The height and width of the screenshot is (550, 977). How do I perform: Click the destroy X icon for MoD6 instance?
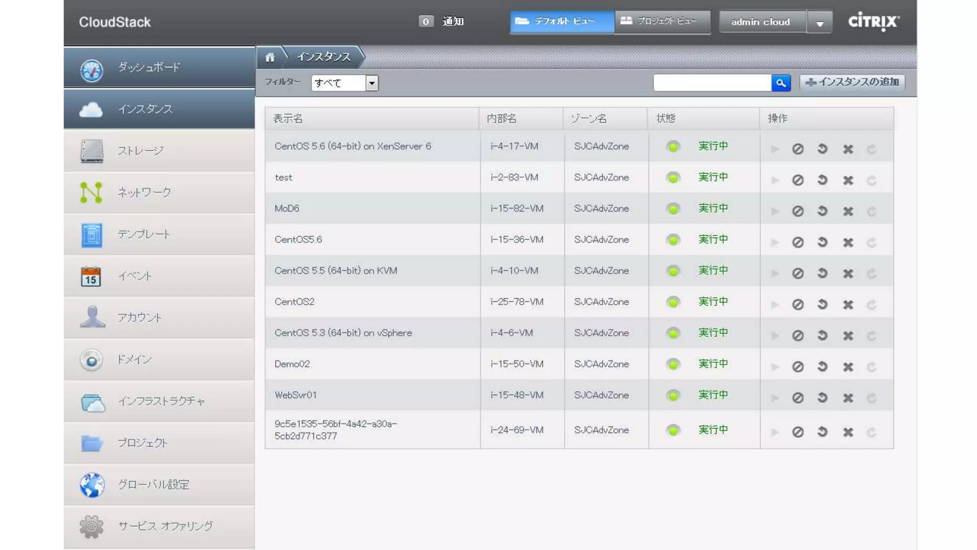click(x=848, y=211)
